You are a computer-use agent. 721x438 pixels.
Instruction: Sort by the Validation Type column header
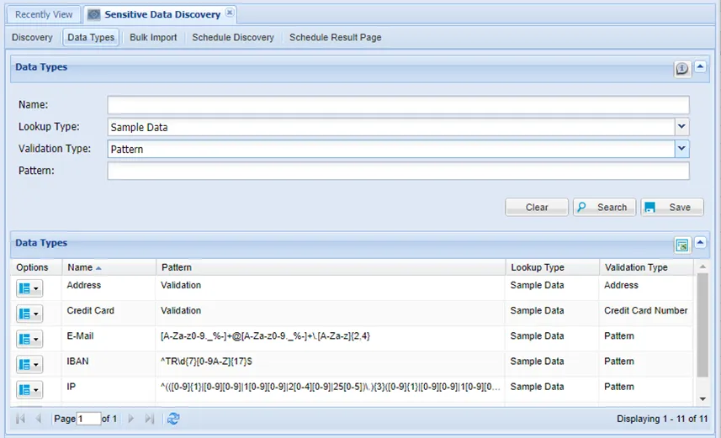click(646, 267)
